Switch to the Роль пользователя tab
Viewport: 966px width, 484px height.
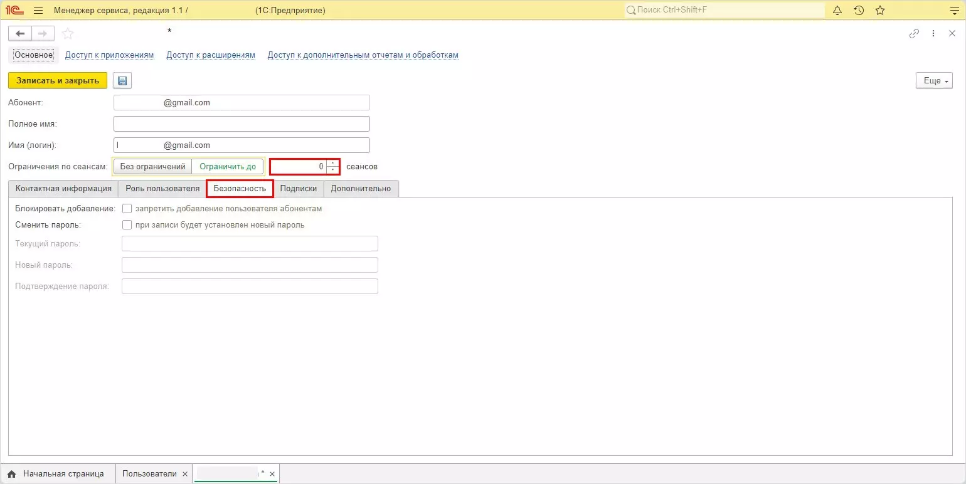point(162,188)
